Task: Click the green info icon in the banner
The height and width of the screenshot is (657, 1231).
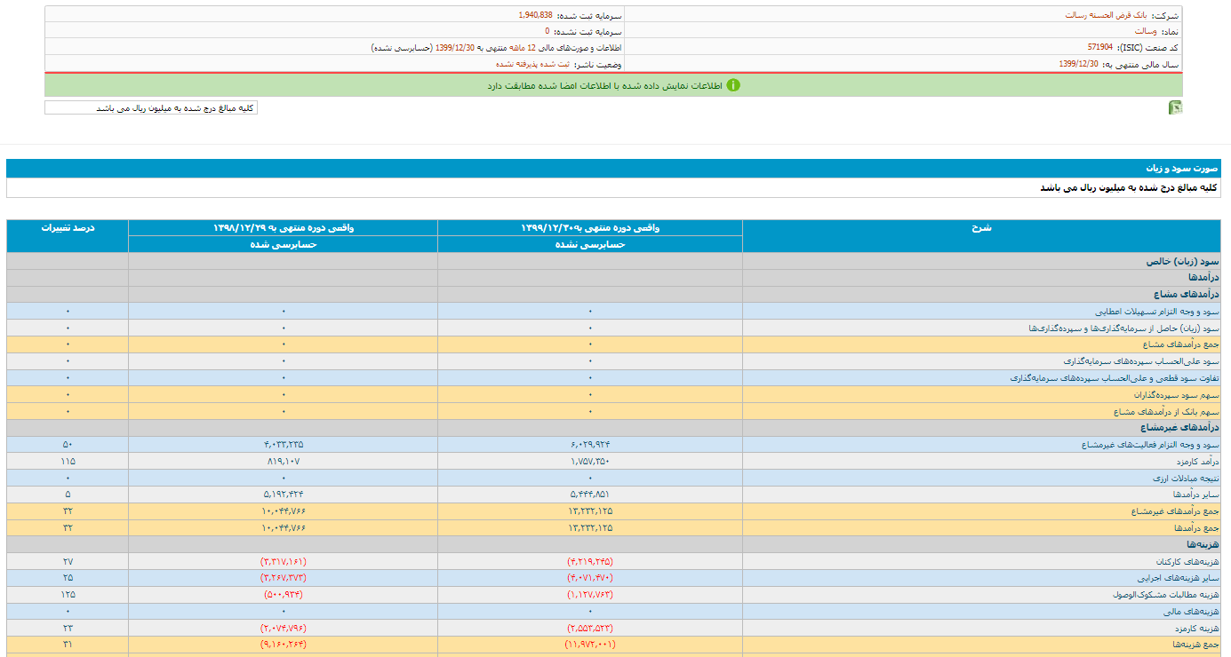Action: 732,85
